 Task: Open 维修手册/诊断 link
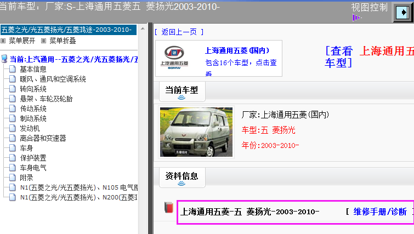[x=380, y=212]
